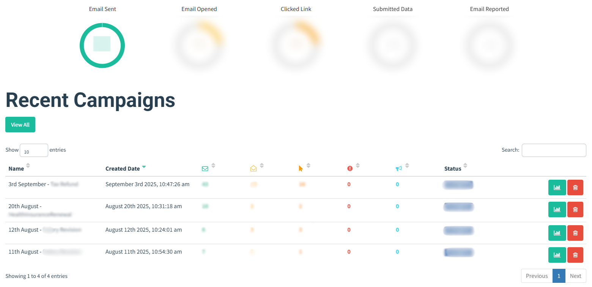This screenshot has height=287, width=592.
Task: Focus the campaign Search field
Action: coord(554,150)
